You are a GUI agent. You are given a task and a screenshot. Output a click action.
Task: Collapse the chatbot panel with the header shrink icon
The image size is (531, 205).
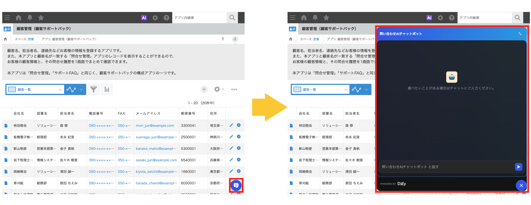pos(520,34)
